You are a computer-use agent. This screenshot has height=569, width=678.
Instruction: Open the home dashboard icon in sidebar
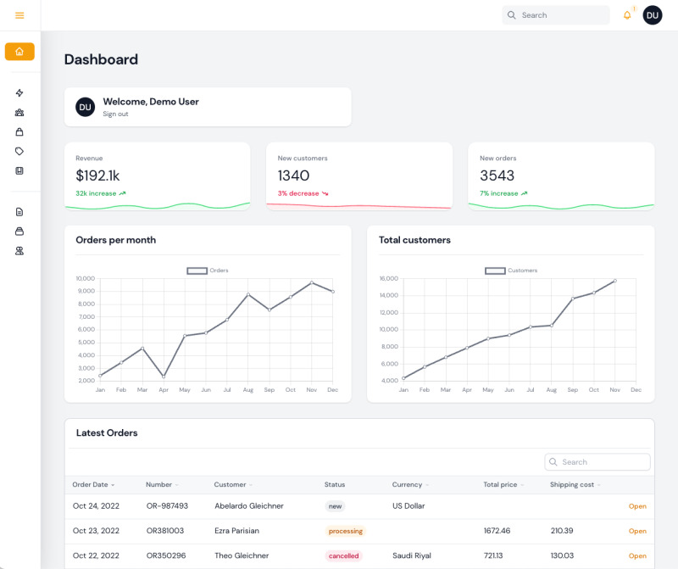[x=19, y=52]
